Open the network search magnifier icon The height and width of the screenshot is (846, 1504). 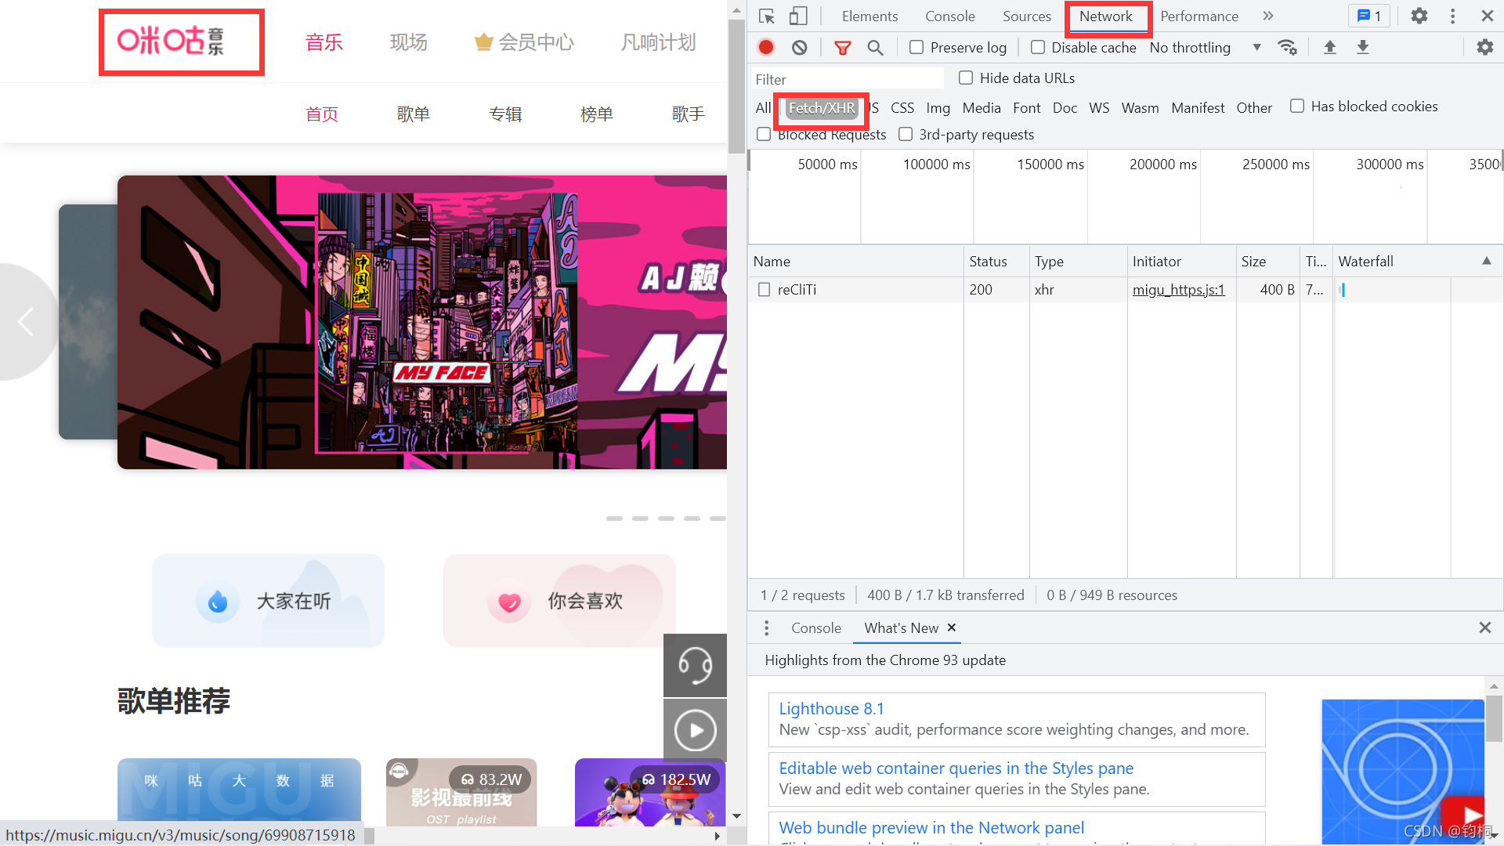click(x=875, y=48)
